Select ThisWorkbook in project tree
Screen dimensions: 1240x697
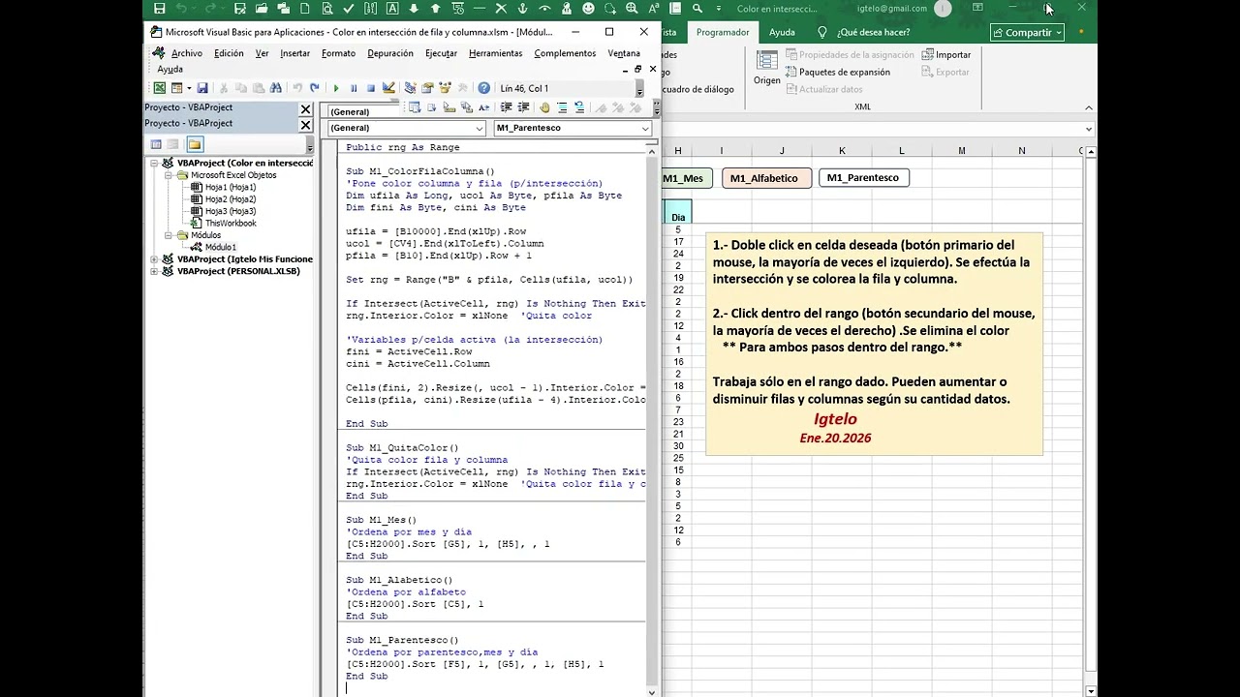pyautogui.click(x=224, y=224)
